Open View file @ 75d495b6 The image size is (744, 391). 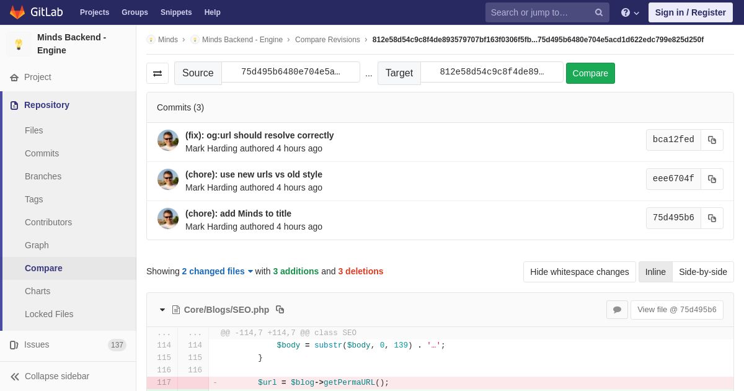tap(676, 310)
